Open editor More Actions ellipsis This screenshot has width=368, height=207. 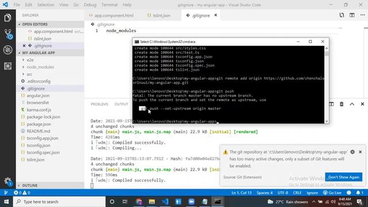362,16
